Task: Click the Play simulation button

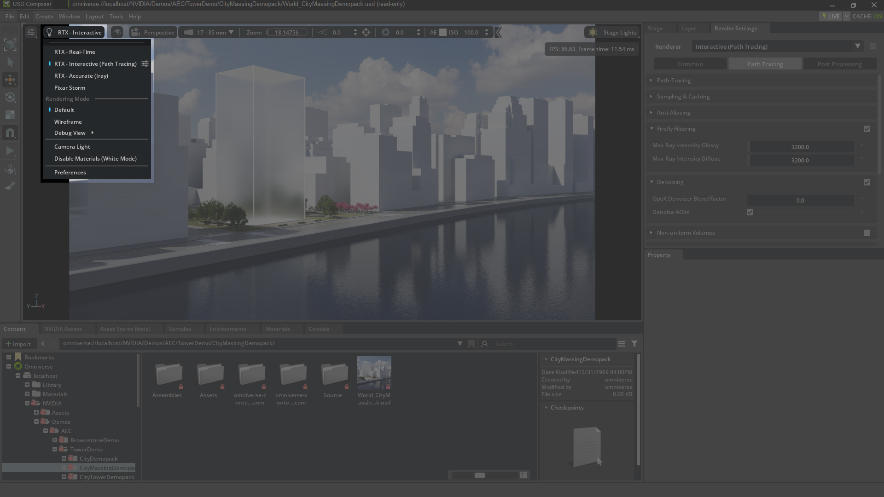Action: (10, 150)
